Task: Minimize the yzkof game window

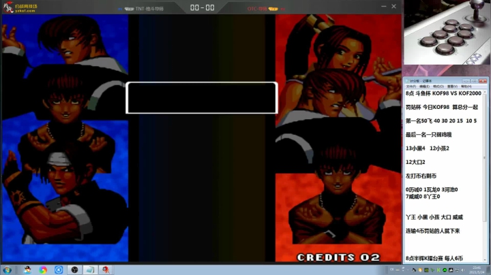Action: (383, 6)
